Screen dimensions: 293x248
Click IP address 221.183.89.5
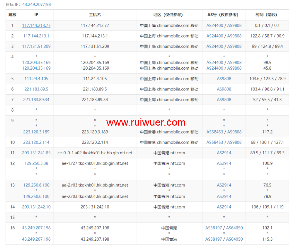36,89
